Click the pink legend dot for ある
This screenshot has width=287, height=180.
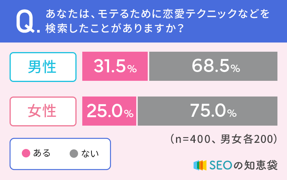click(x=26, y=154)
